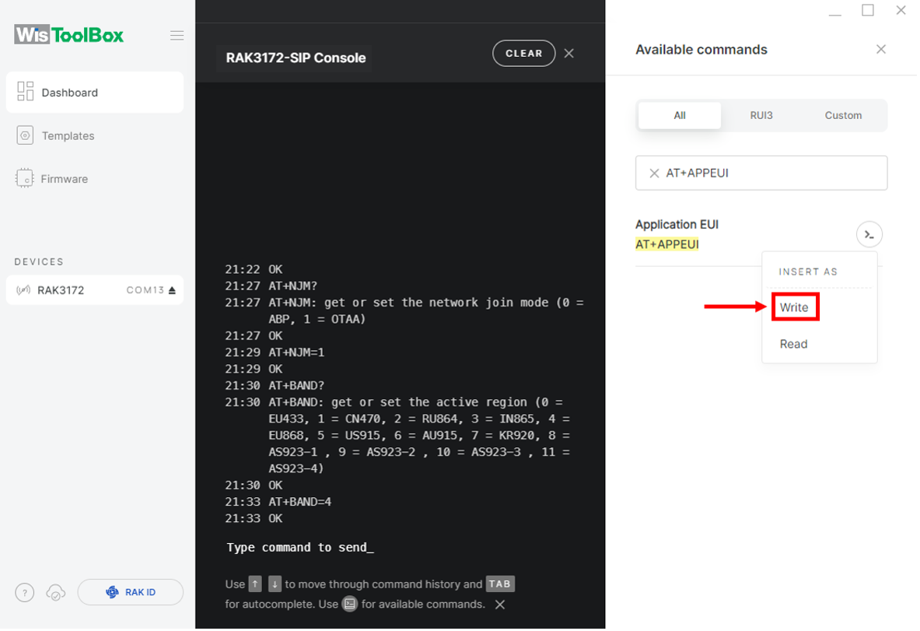Image resolution: width=920 pixels, height=631 pixels.
Task: Click the Application EUI title
Action: coord(677,224)
